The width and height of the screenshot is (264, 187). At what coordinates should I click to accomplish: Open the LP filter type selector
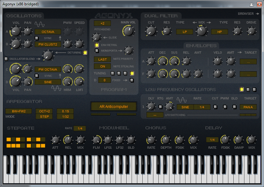tap(184, 32)
